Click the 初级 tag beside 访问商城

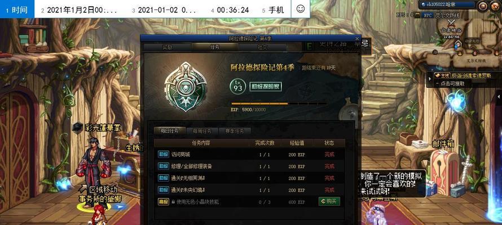[163, 155]
